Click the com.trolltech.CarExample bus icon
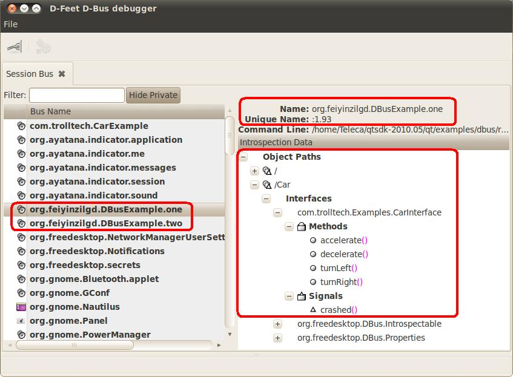This screenshot has height=377, width=513. [x=21, y=126]
